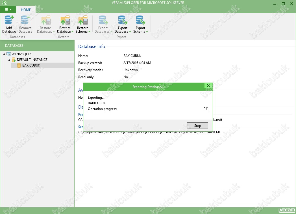296x214 pixels.
Task: Click the BAKICUBUK database cylinder icon
Action: pyautogui.click(x=19, y=65)
